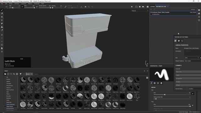Toggle lazy mouse icon in top toolbar
The width and height of the screenshot is (201, 113).
tap(66, 7)
